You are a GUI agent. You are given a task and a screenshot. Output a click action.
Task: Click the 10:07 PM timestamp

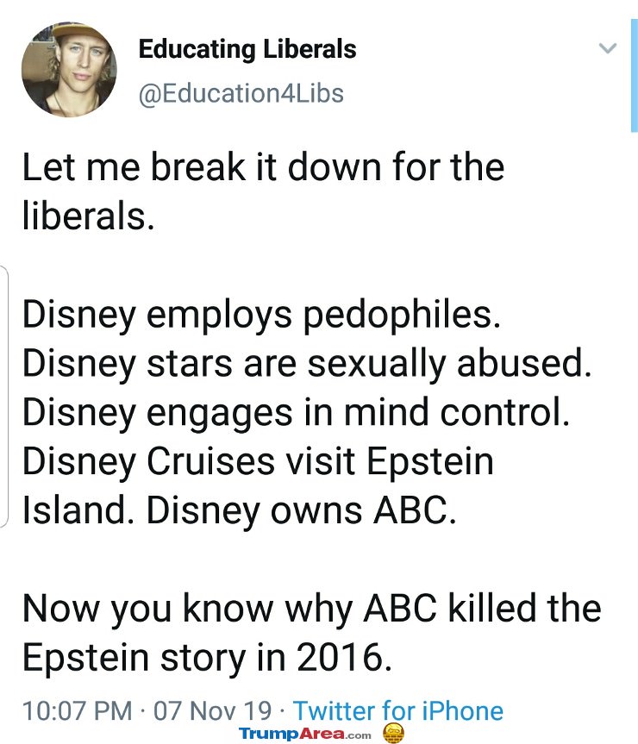[78, 710]
